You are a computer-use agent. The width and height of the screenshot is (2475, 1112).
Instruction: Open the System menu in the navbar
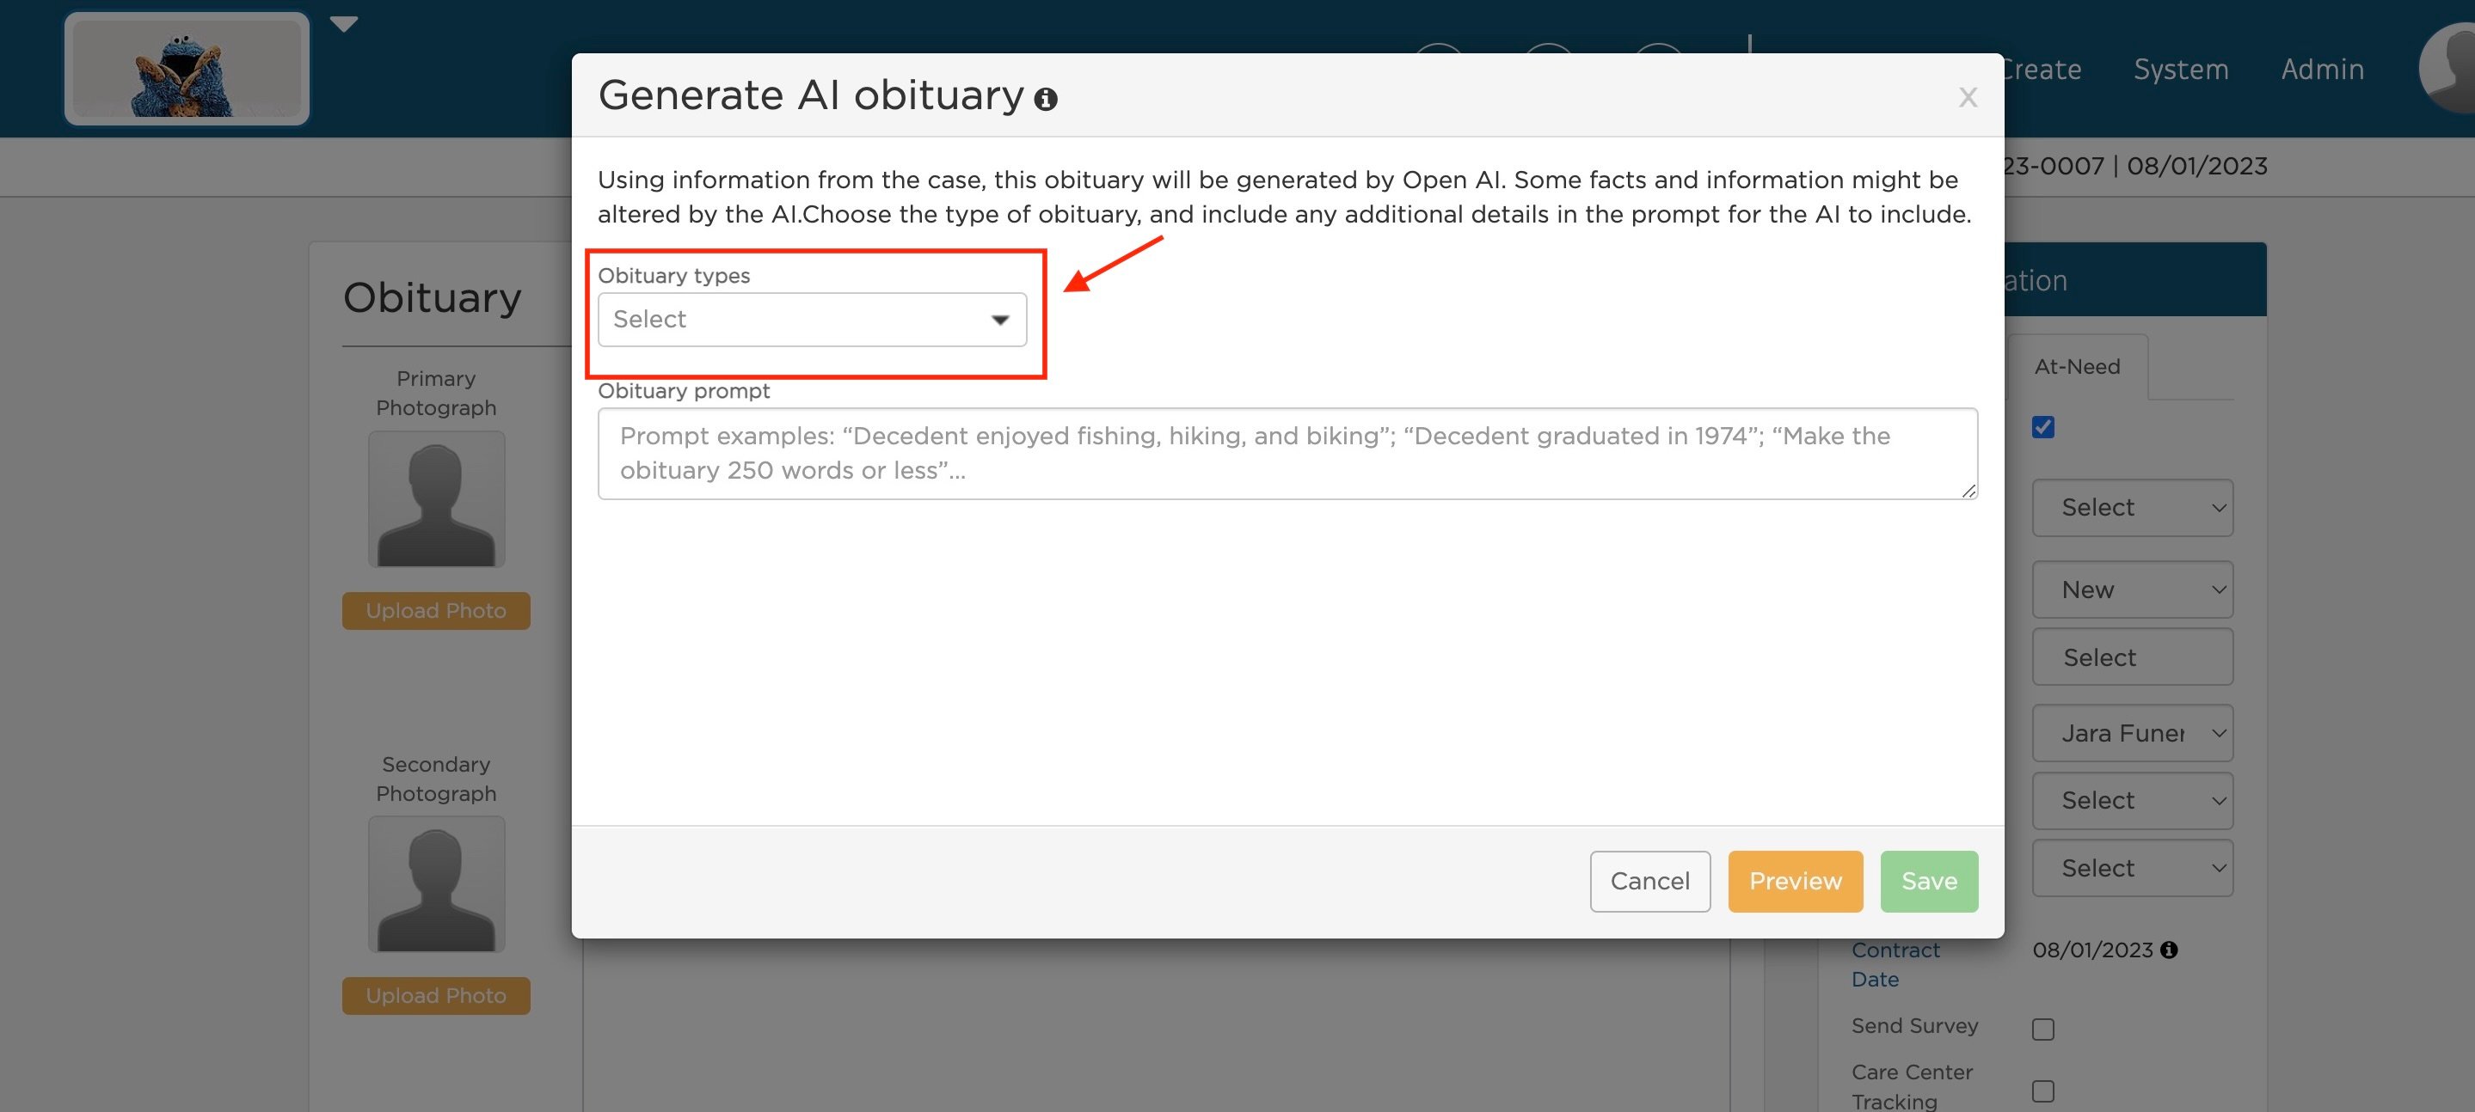pos(2180,68)
